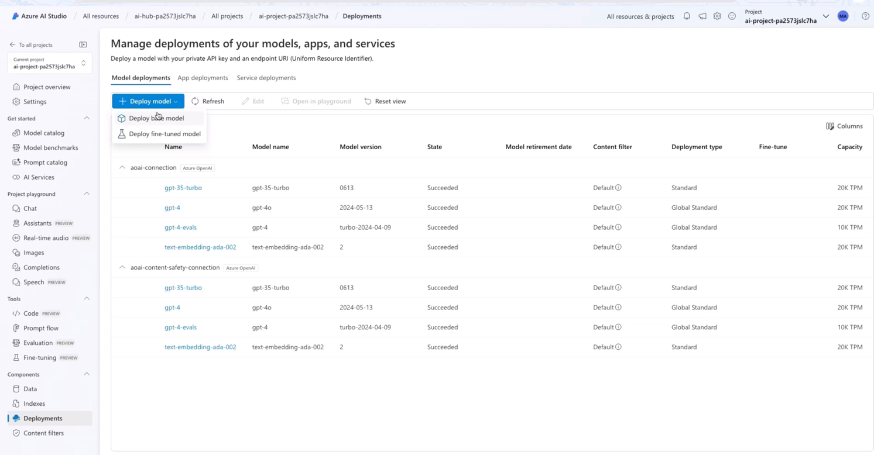Collapse the sidebar panel icon
Screen dimensions: 874x455
point(83,44)
